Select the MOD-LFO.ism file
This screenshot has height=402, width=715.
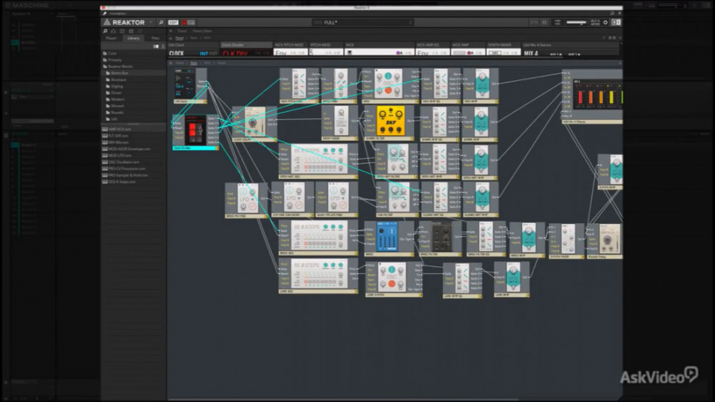tap(133, 156)
